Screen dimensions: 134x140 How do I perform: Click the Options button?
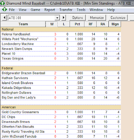78,17
